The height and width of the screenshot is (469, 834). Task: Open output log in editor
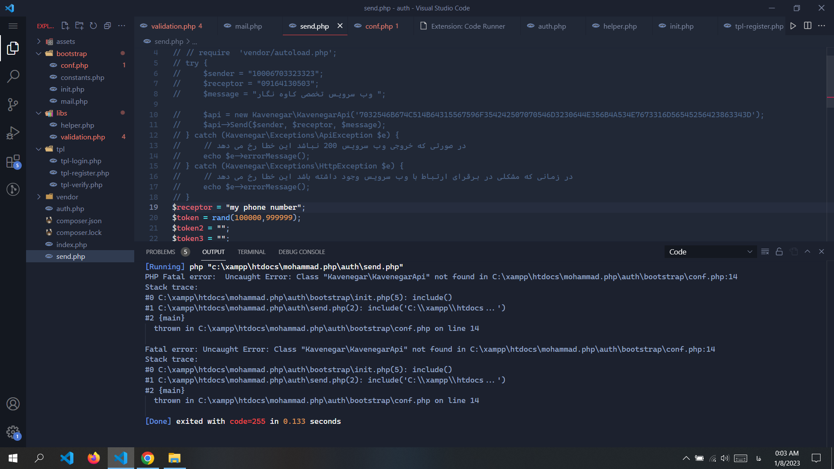click(794, 252)
